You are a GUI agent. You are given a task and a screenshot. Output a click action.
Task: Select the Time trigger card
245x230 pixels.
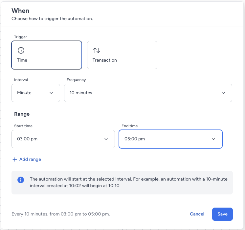point(47,55)
